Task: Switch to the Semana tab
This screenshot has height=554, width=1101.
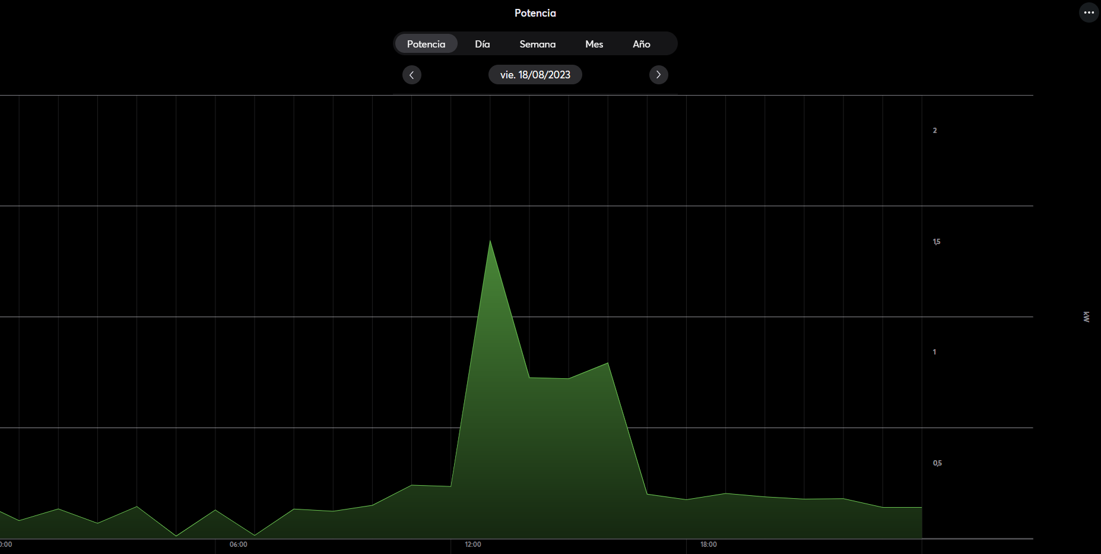Action: [538, 44]
